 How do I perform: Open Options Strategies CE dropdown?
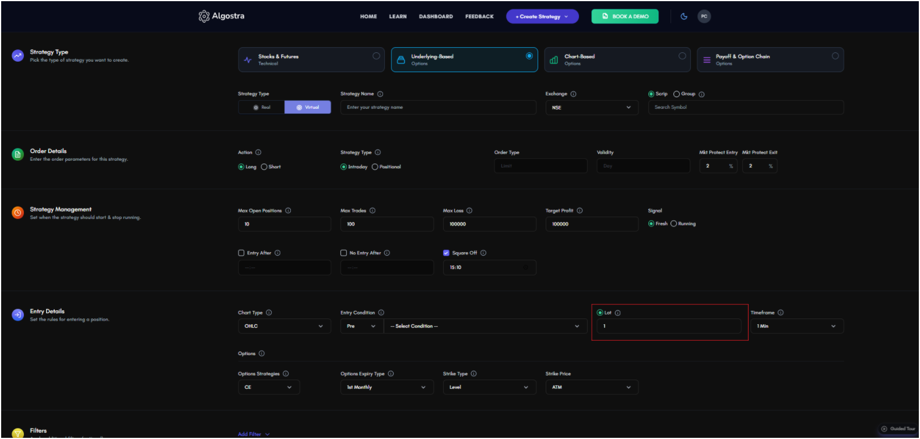tap(269, 387)
